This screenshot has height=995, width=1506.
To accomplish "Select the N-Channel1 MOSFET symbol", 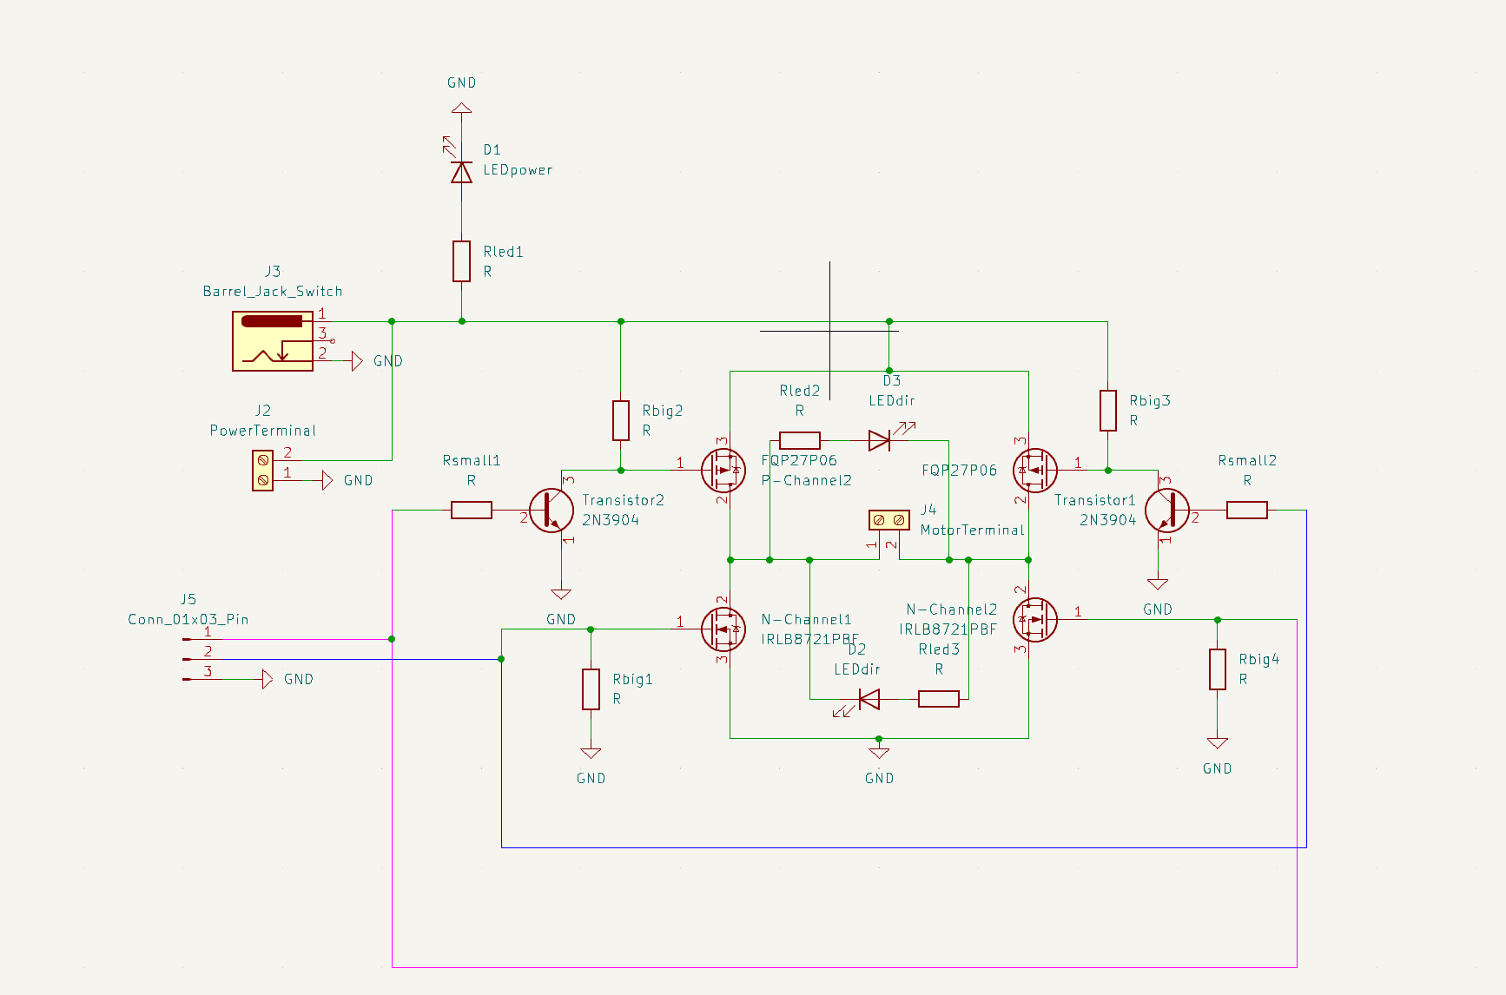I will [723, 629].
